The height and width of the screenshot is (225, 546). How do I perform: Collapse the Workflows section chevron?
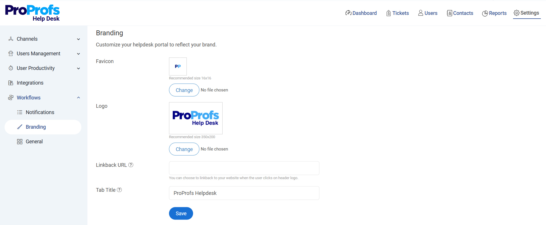[78, 97]
